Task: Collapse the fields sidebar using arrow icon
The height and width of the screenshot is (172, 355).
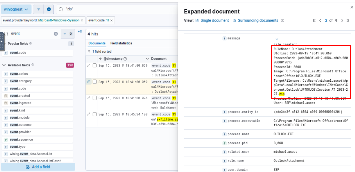Action: click(x=80, y=32)
